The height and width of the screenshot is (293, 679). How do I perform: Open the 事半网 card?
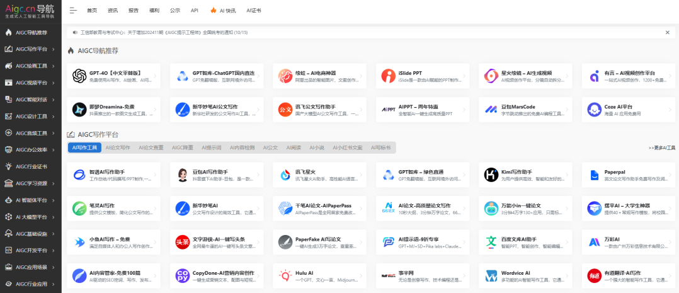pos(423,275)
